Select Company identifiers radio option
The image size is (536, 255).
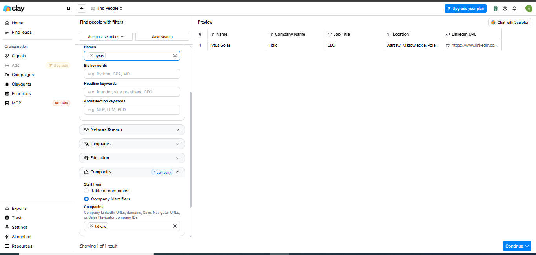[86, 199]
